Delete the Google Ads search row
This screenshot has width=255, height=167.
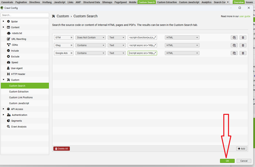click(x=243, y=53)
